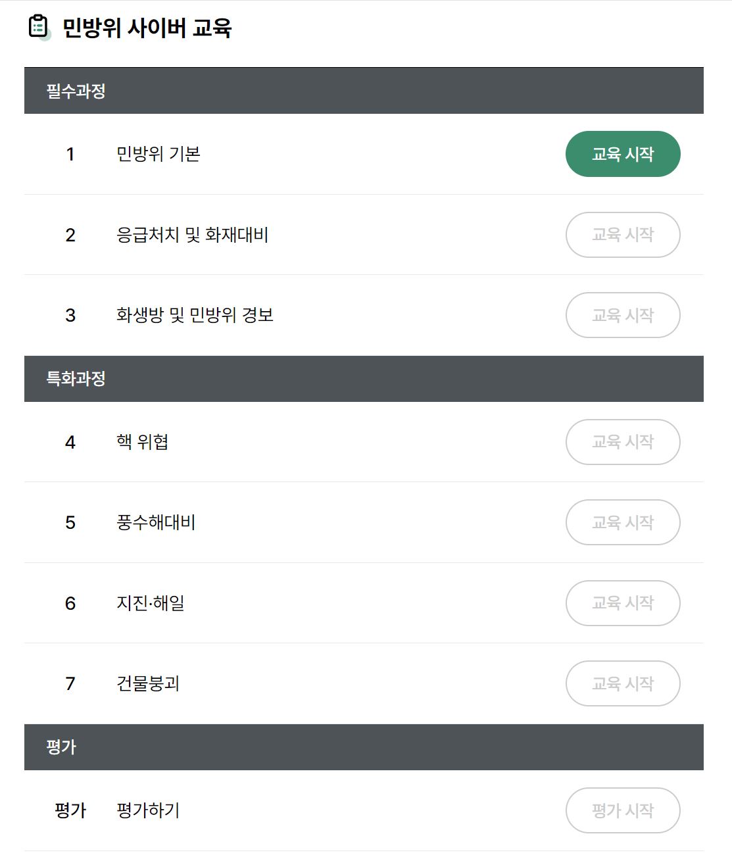This screenshot has width=732, height=863.
Task: Click 교육 시작 for 응급처치 및 화재대비
Action: tap(622, 235)
